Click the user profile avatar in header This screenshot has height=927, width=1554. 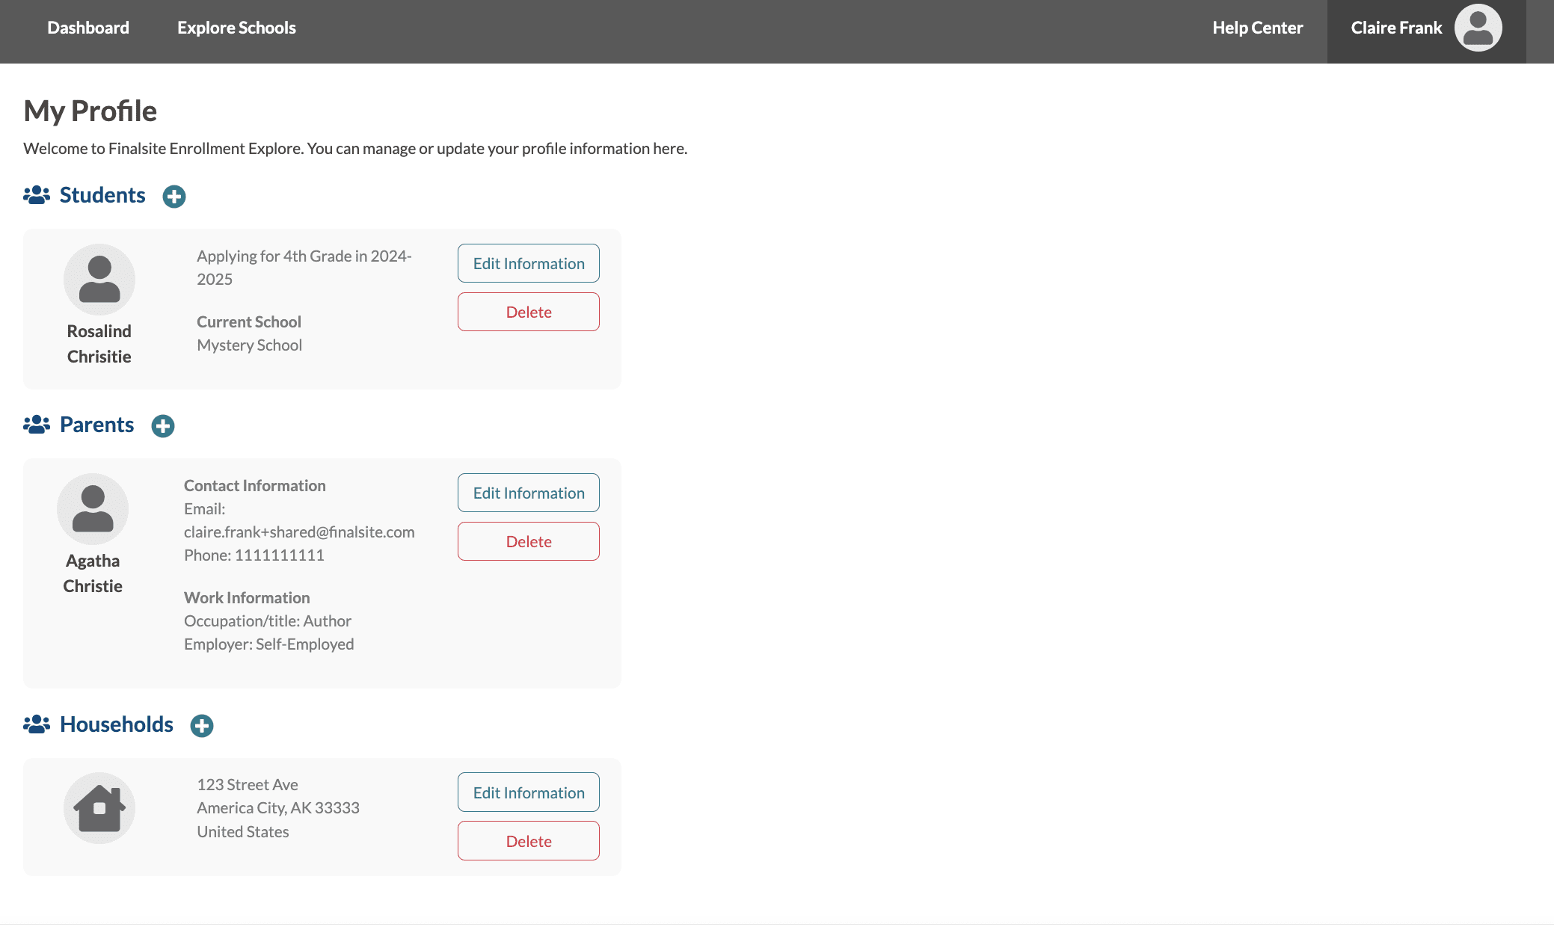1478,28
